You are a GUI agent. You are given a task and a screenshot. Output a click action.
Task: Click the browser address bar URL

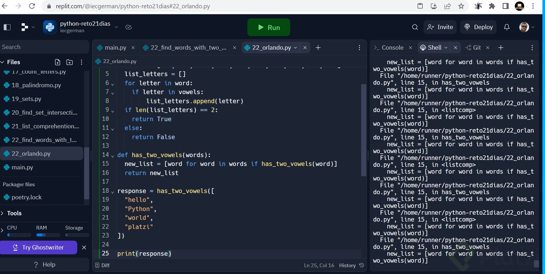133,6
